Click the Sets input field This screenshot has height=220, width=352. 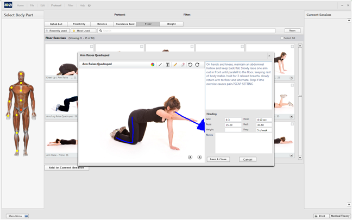click(x=233, y=120)
